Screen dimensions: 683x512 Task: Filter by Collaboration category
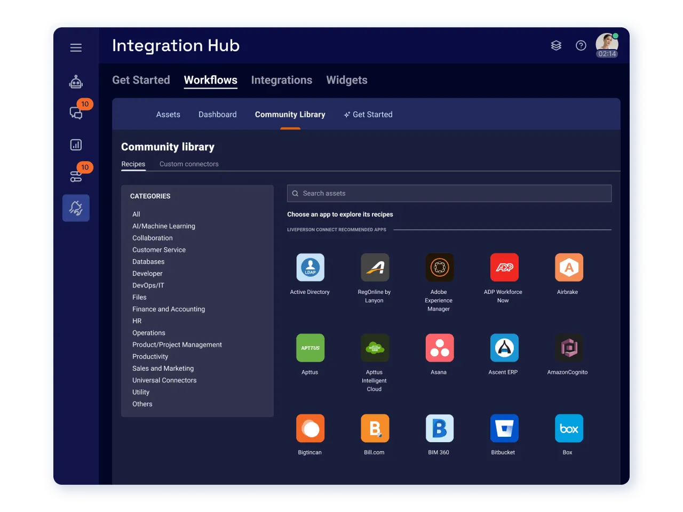153,238
